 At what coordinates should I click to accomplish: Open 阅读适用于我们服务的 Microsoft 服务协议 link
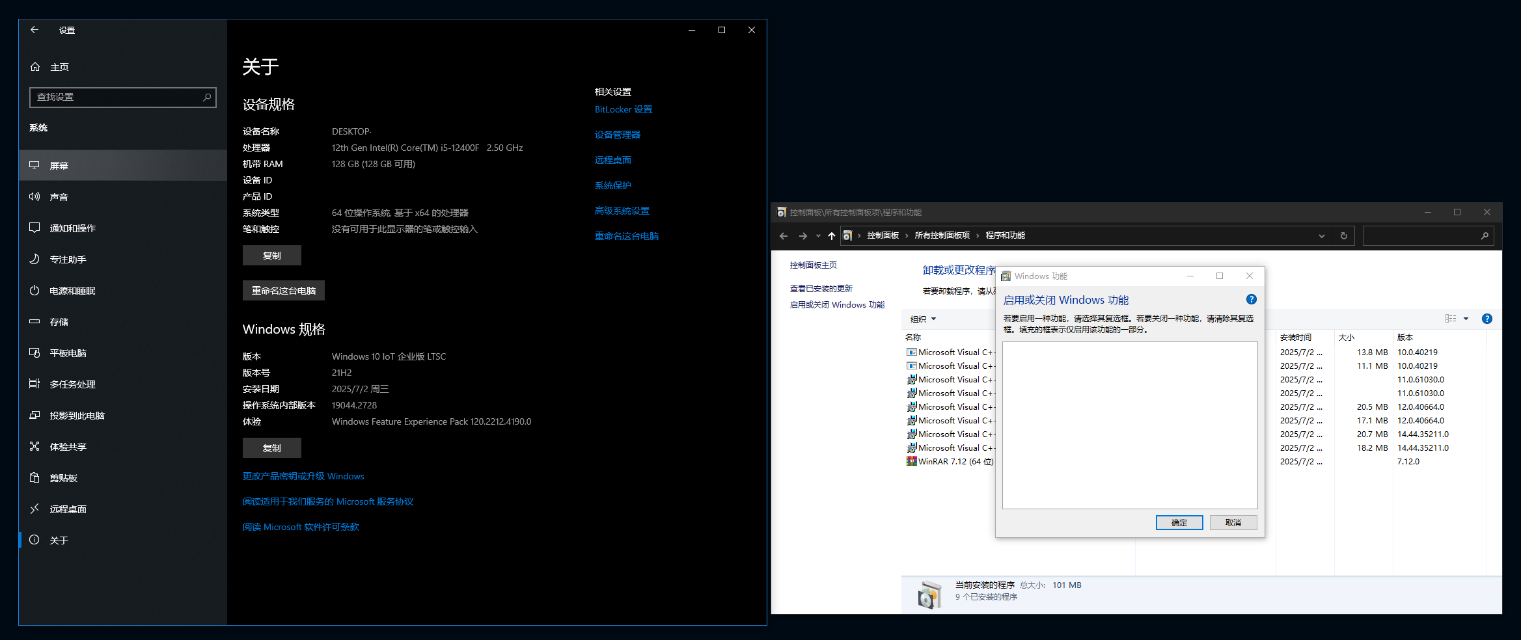(x=328, y=501)
